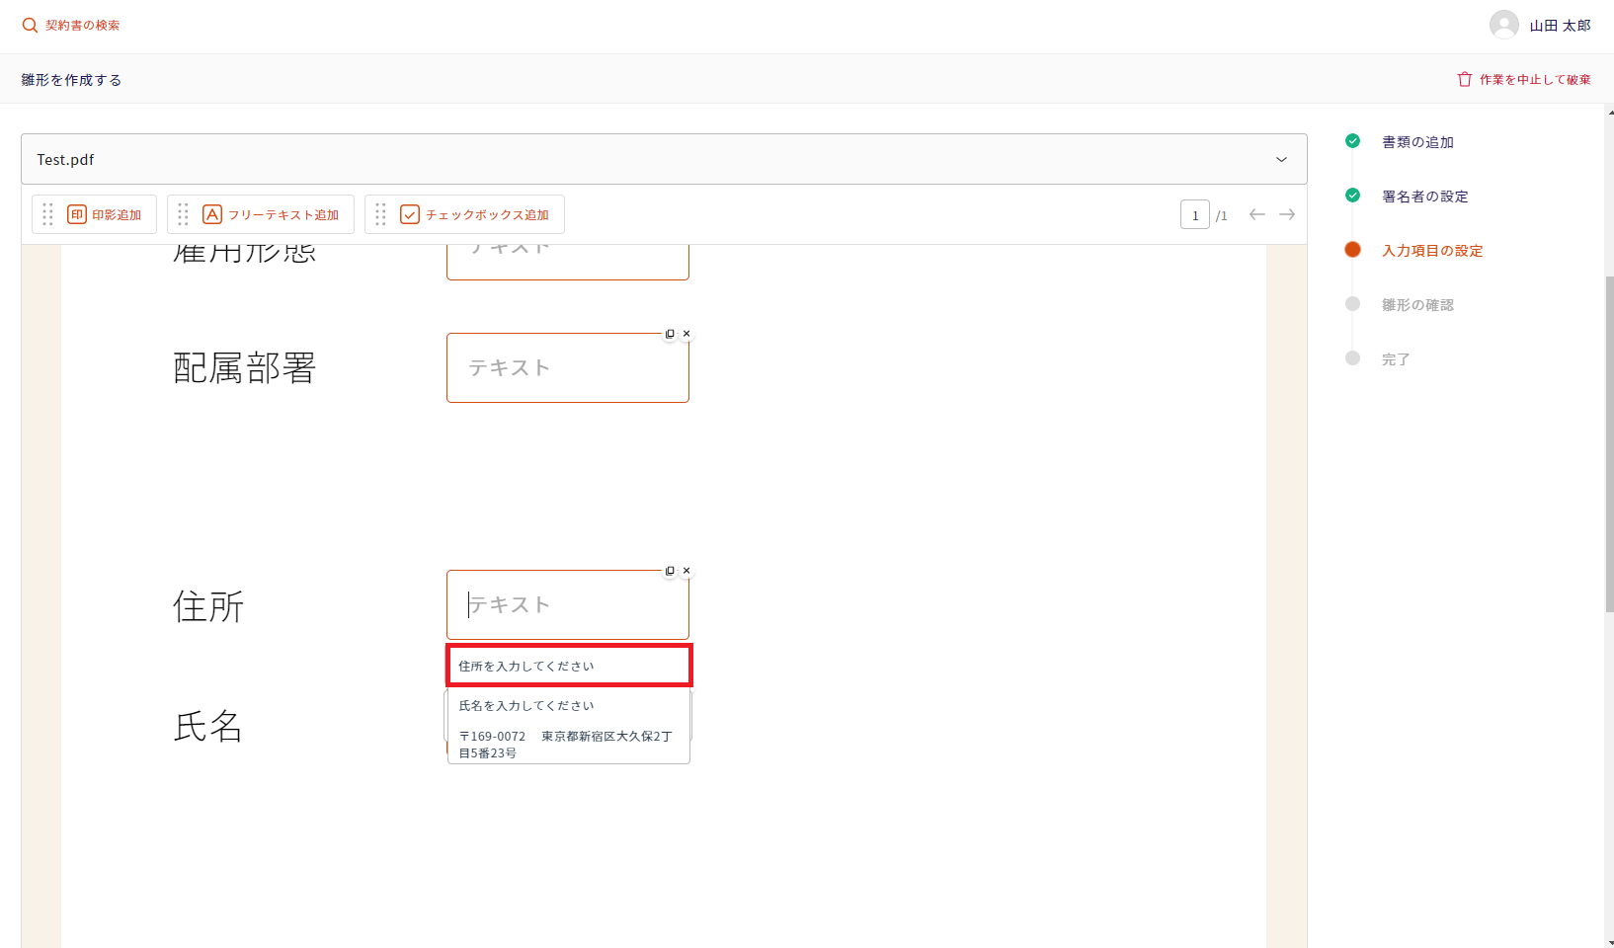
Task: Open the 署名者の設定 step
Action: click(x=1424, y=197)
